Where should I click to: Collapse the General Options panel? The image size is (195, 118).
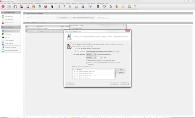tap(19, 27)
